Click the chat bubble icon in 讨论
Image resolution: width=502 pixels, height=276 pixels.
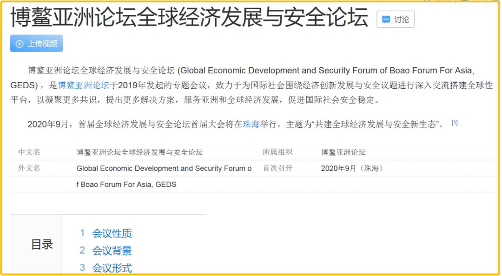click(x=386, y=20)
